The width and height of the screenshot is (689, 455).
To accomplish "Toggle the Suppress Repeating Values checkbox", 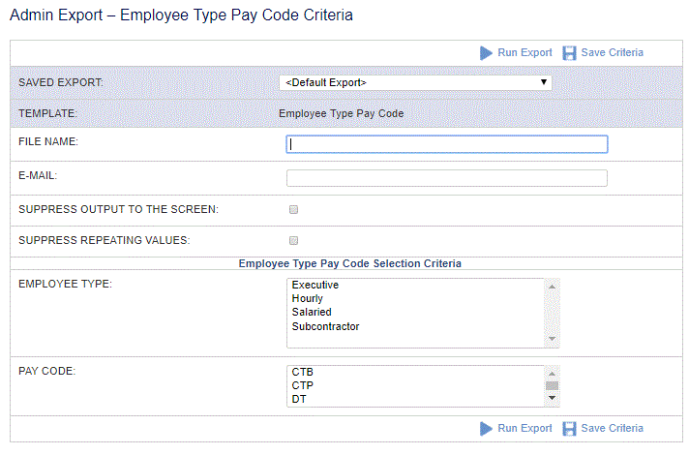I will 293,240.
